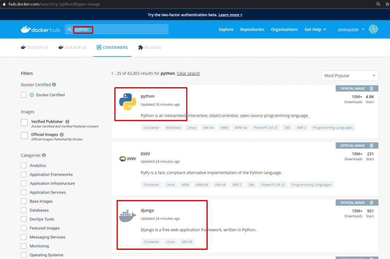The width and height of the screenshot is (390, 259).
Task: Check the Verified Publisher filter
Action: [24, 122]
